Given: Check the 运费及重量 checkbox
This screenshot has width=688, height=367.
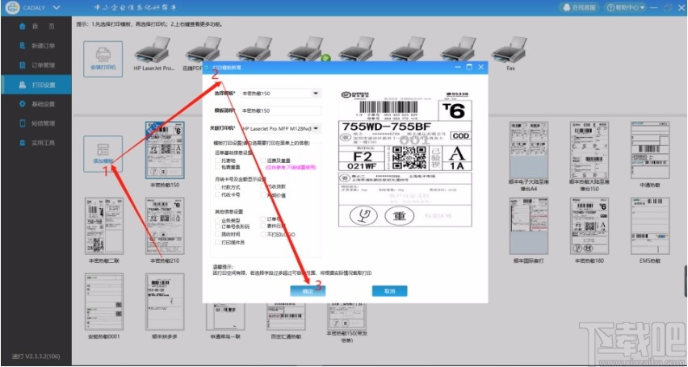Looking at the screenshot, I should (262, 161).
